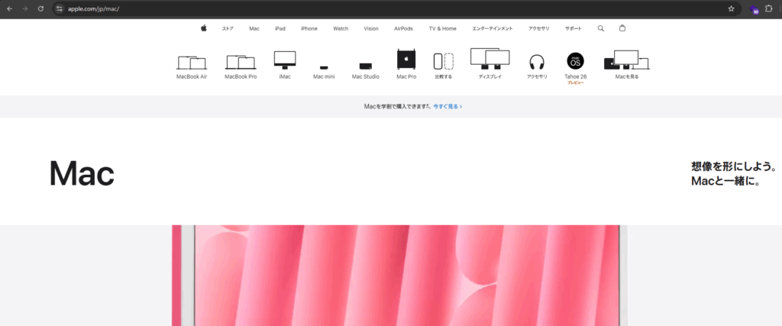Click the purple extension icon with badge
The height and width of the screenshot is (326, 782).
click(754, 9)
